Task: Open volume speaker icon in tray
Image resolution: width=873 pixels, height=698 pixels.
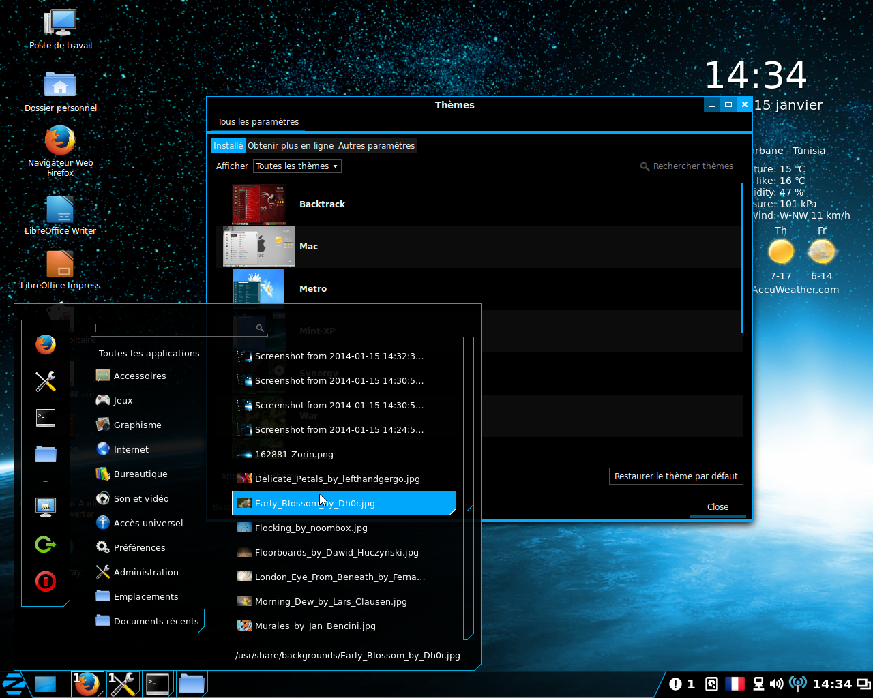Action: (x=776, y=684)
